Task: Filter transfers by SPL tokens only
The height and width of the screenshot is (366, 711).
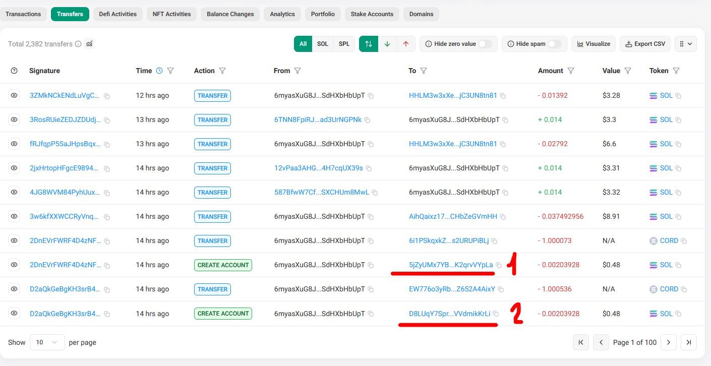Action: (344, 44)
